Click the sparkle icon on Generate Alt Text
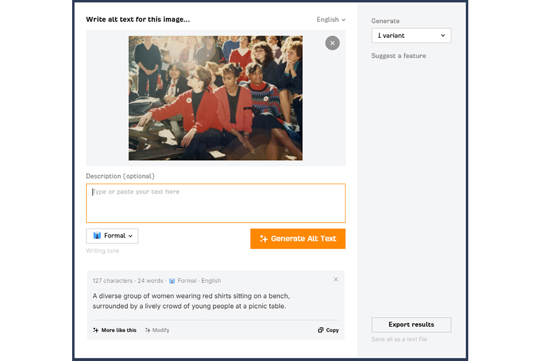Viewport: 541px width, 361px height. point(264,238)
